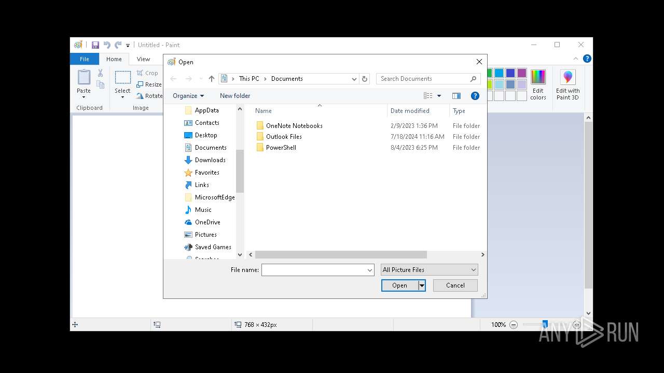Select Desktop in the navigation pane
664x373 pixels.
click(x=201, y=135)
